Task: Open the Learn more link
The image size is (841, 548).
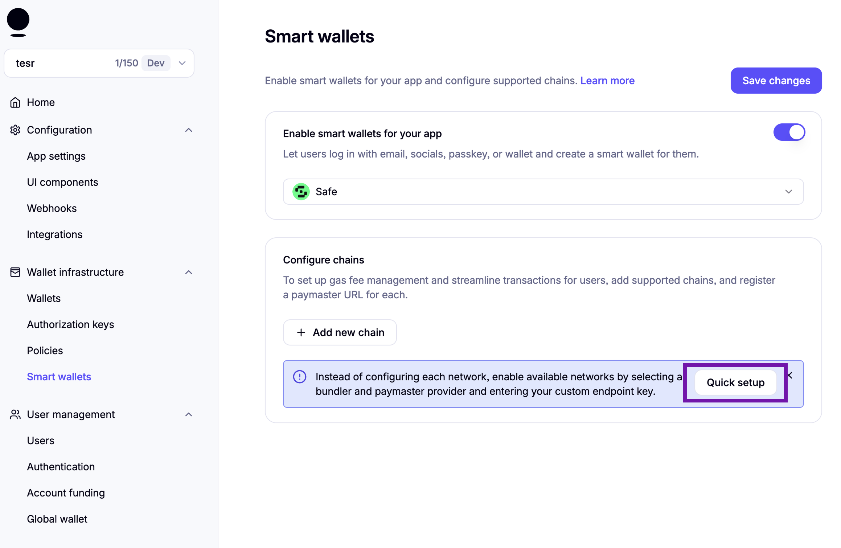Action: click(x=607, y=81)
